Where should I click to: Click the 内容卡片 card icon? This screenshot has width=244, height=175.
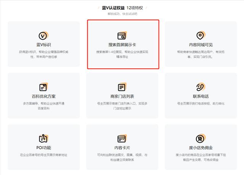[x=122, y=138]
